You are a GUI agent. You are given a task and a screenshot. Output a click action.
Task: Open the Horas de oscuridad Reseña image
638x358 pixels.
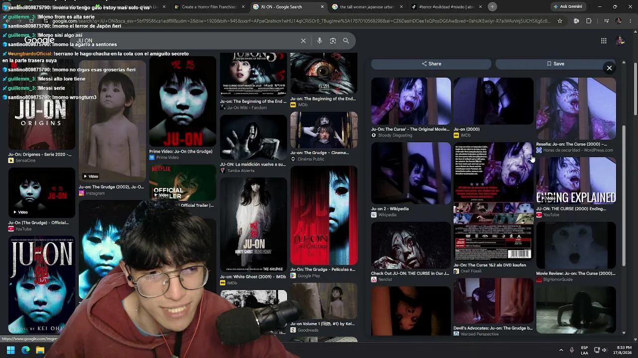point(576,108)
